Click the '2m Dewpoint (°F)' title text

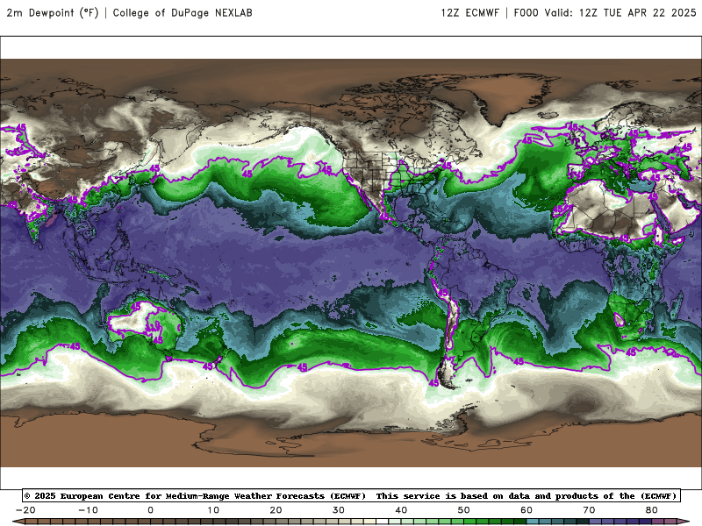click(x=52, y=13)
